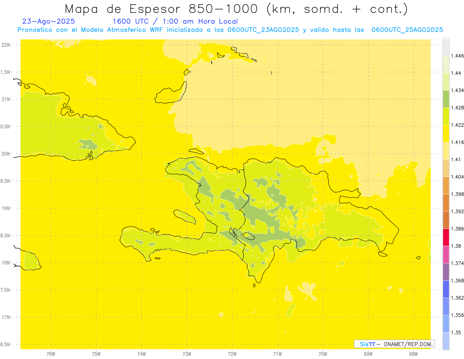
Task: Click the 20N latitude label
Action: point(6,154)
